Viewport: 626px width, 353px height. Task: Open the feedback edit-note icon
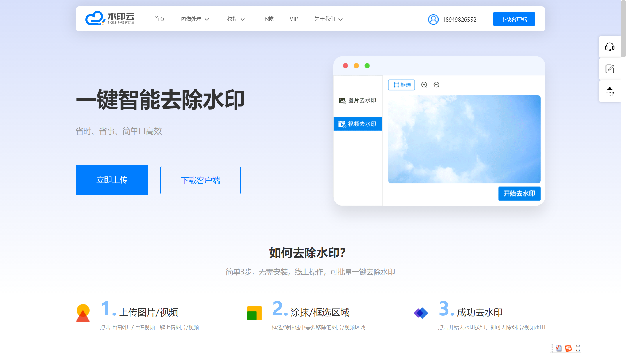610,69
